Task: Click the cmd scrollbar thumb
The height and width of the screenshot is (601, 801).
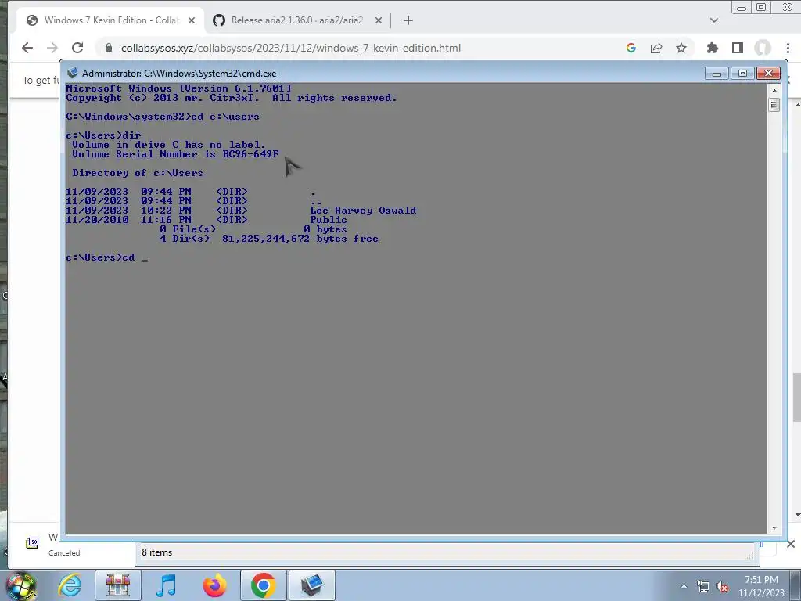Action: [x=774, y=106]
